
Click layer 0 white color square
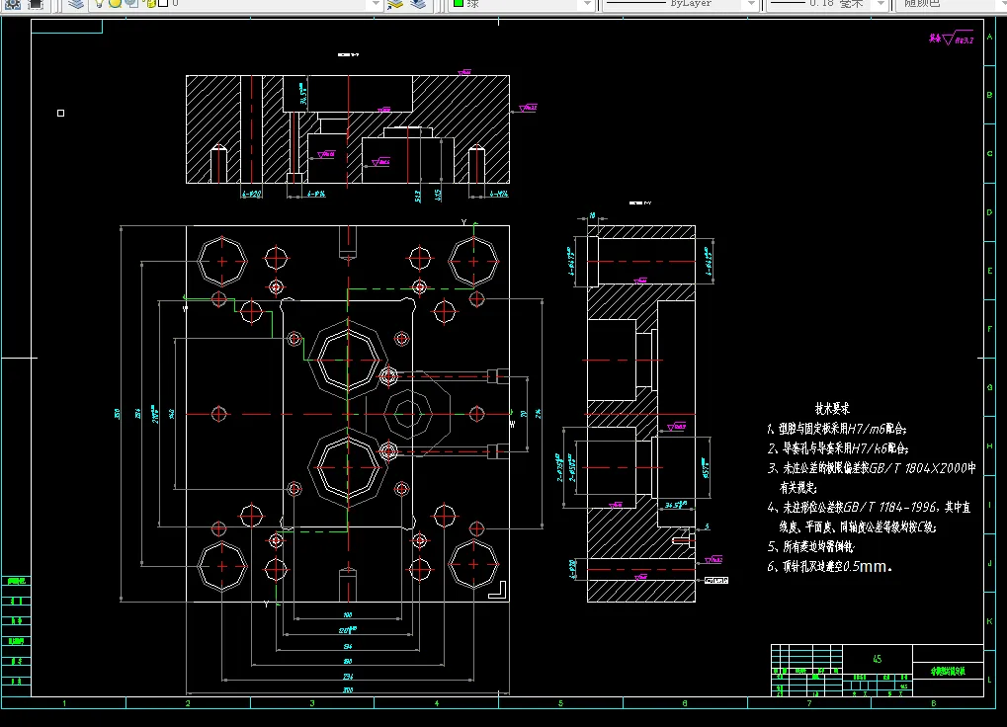(163, 3)
